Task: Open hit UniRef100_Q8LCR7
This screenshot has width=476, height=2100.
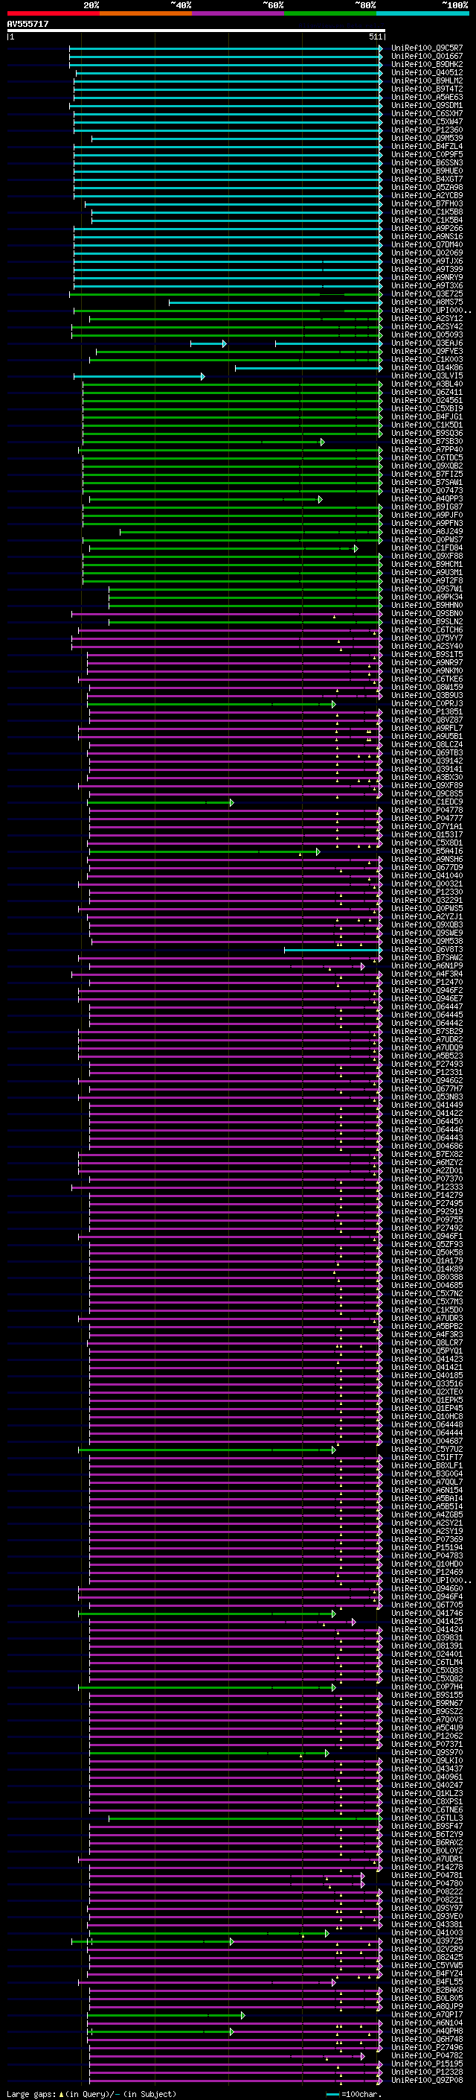Action: 427,1342
